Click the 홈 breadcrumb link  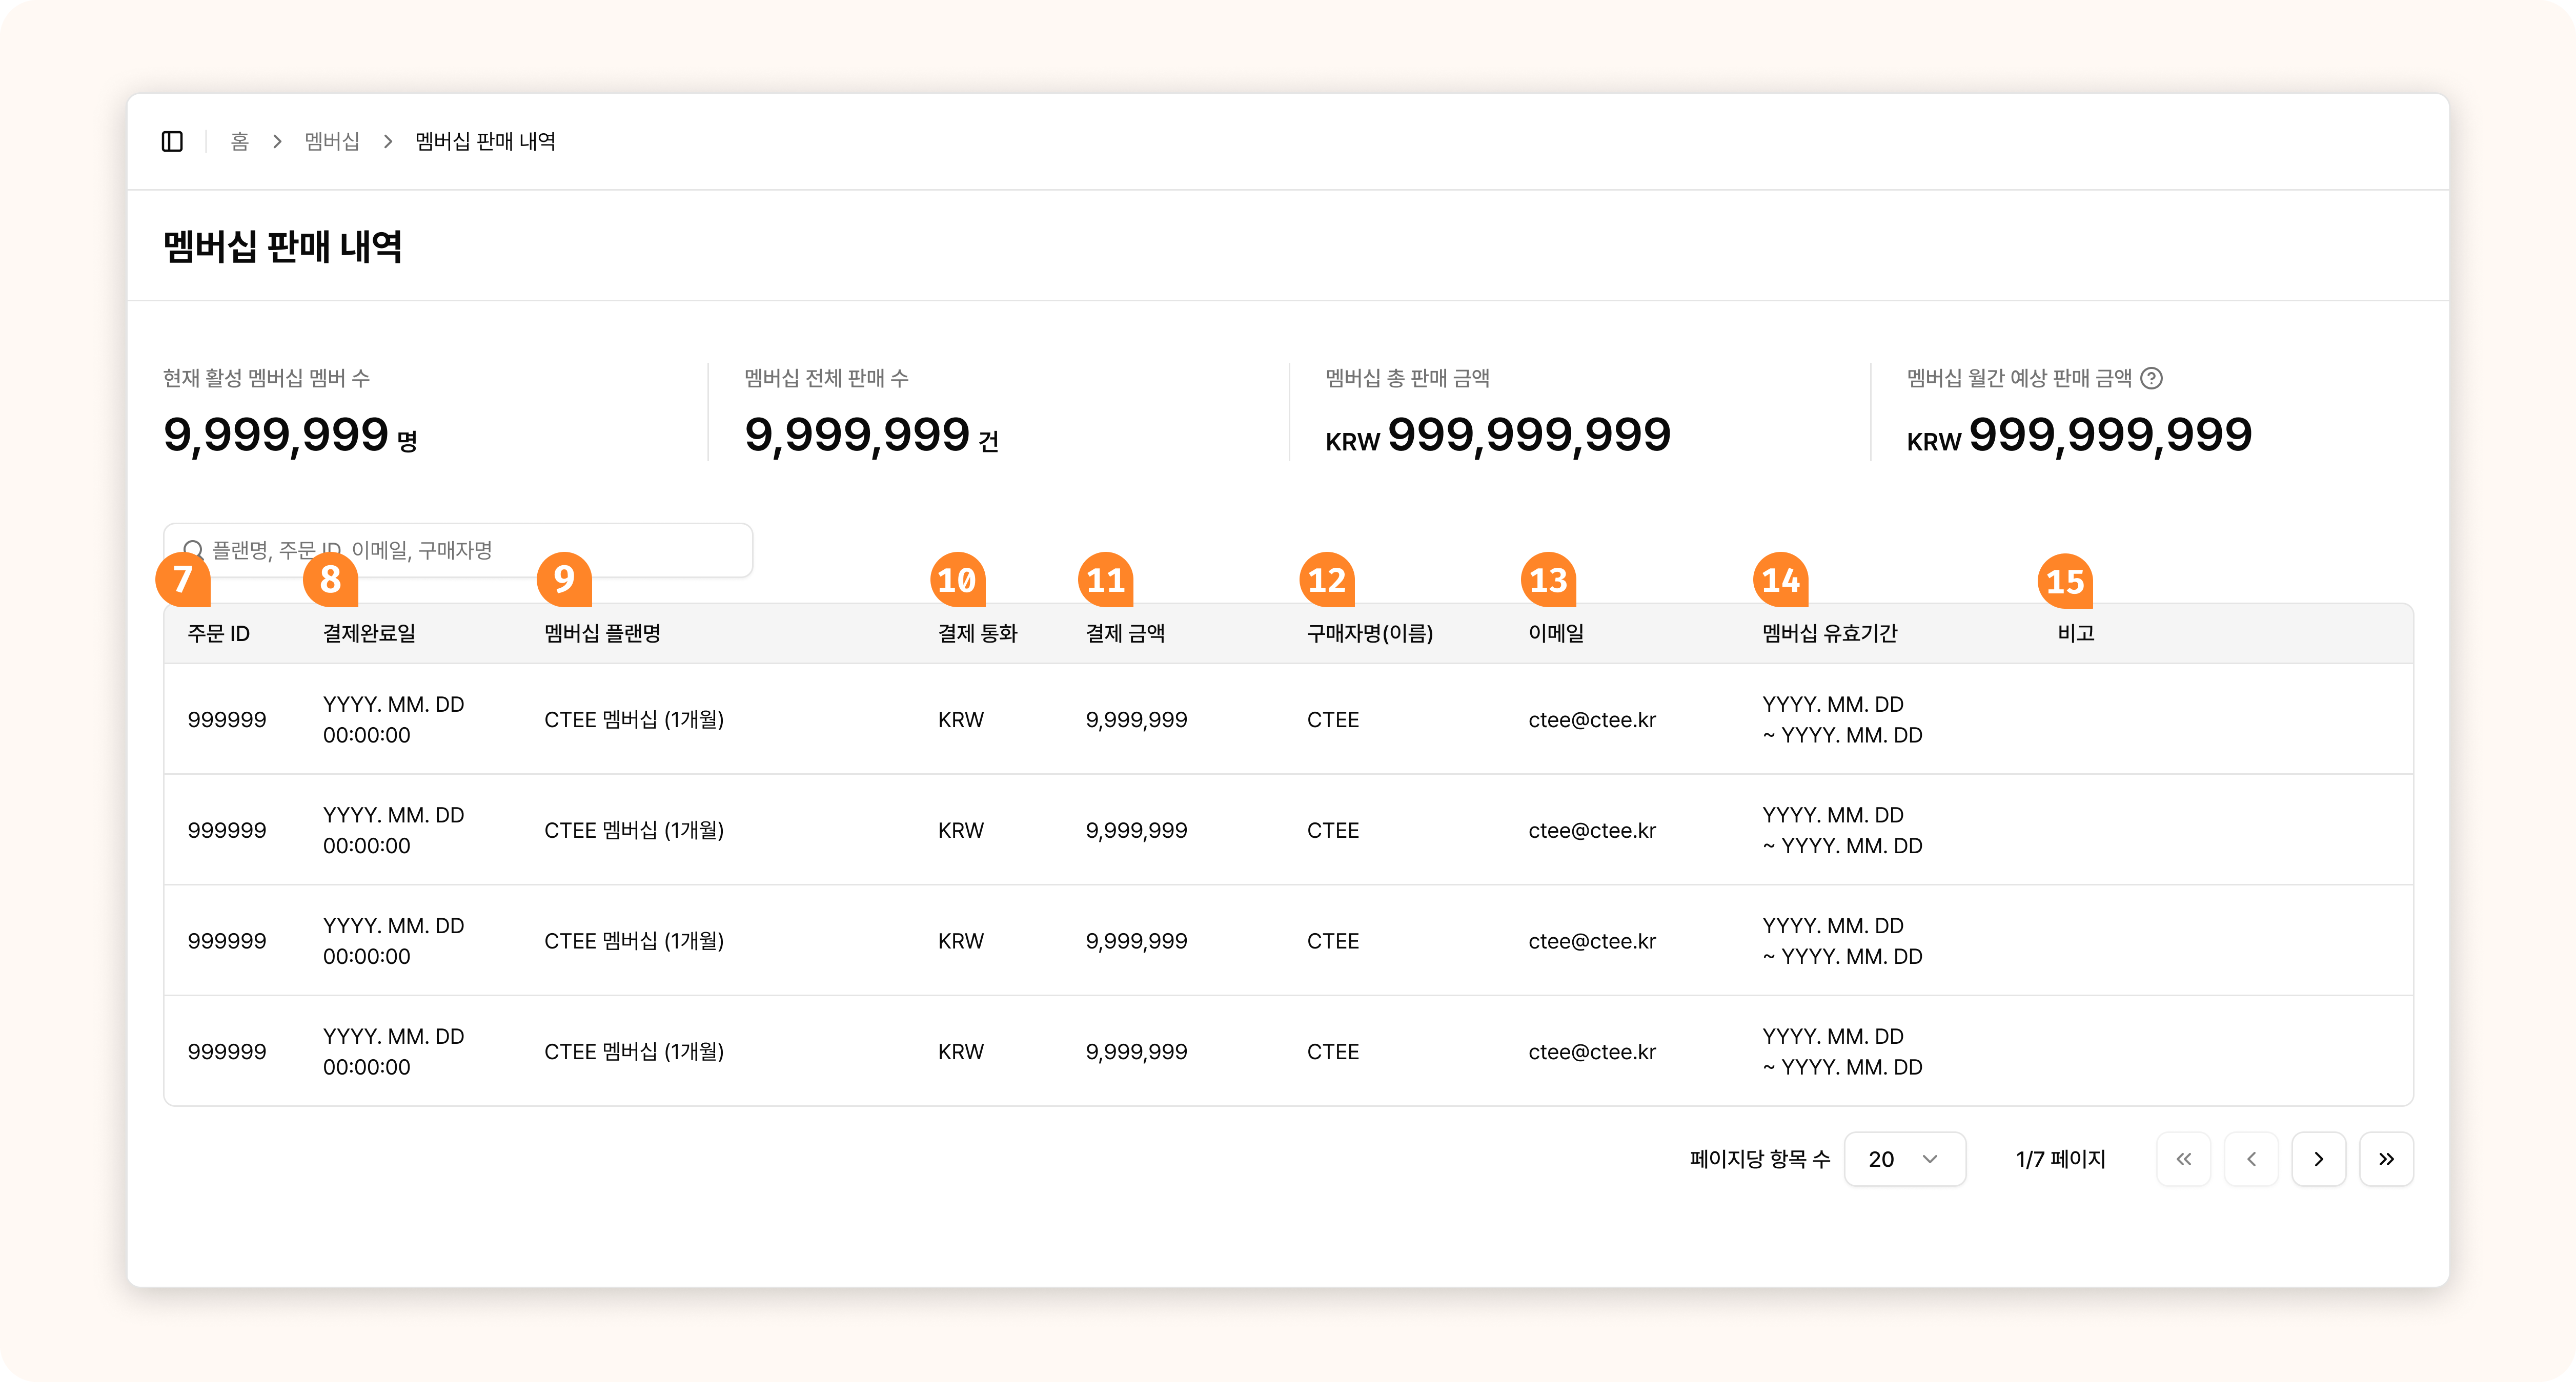coord(239,141)
